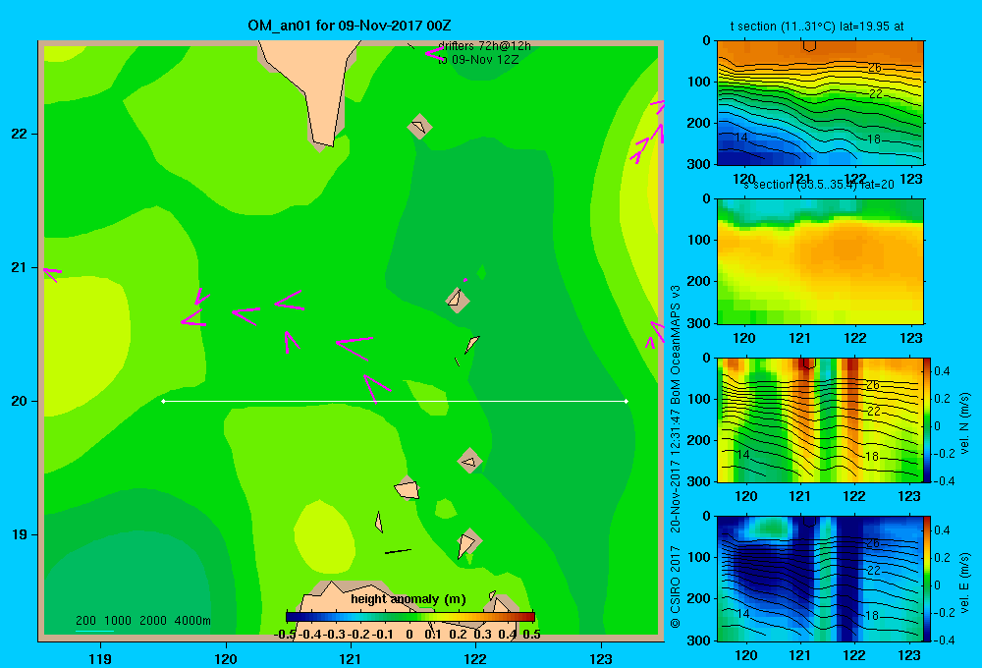Click the 26 contour label in t section
The width and height of the screenshot is (982, 668).
[x=874, y=67]
